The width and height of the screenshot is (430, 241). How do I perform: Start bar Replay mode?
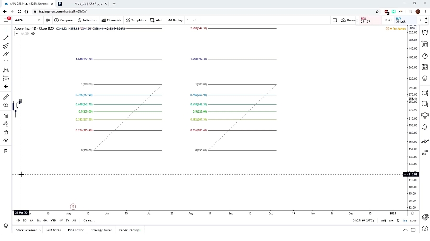pos(175,20)
